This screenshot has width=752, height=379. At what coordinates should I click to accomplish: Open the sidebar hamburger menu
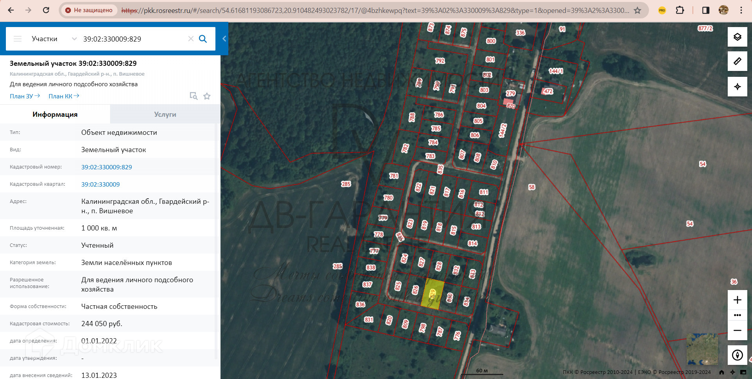18,39
